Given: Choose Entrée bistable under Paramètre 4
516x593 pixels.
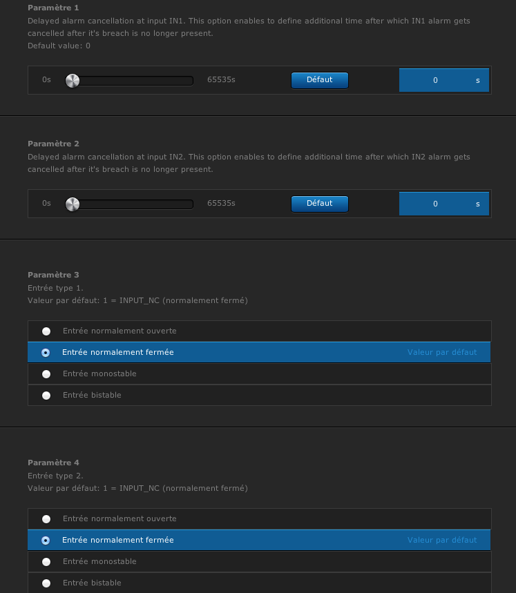Looking at the screenshot, I should 260,583.
